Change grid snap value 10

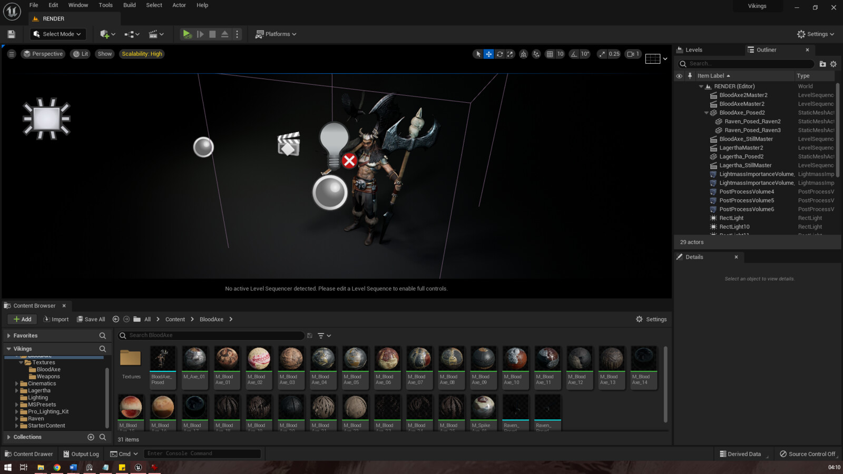(560, 54)
